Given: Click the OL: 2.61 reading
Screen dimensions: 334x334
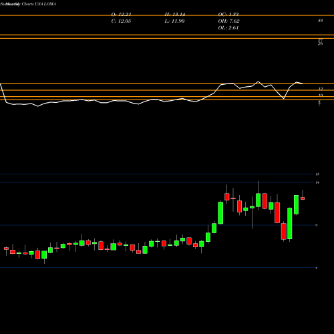Looking at the screenshot, I should click(228, 28).
